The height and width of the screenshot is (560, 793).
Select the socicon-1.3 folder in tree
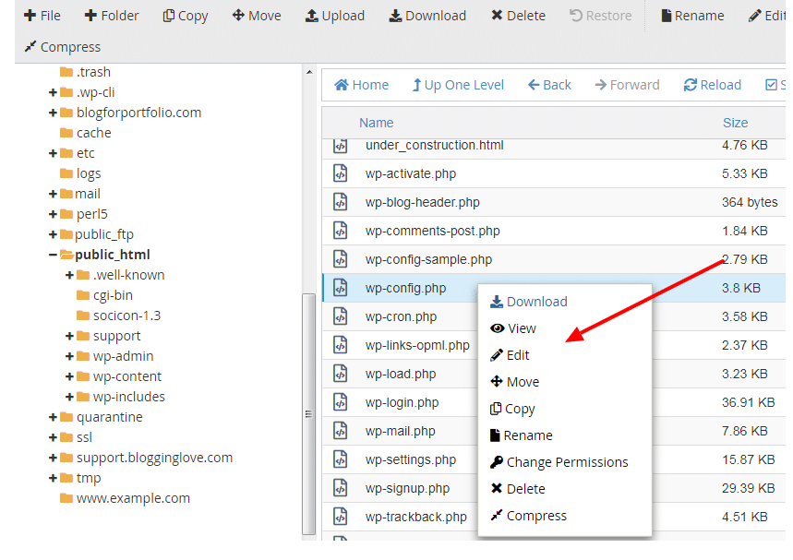118,316
